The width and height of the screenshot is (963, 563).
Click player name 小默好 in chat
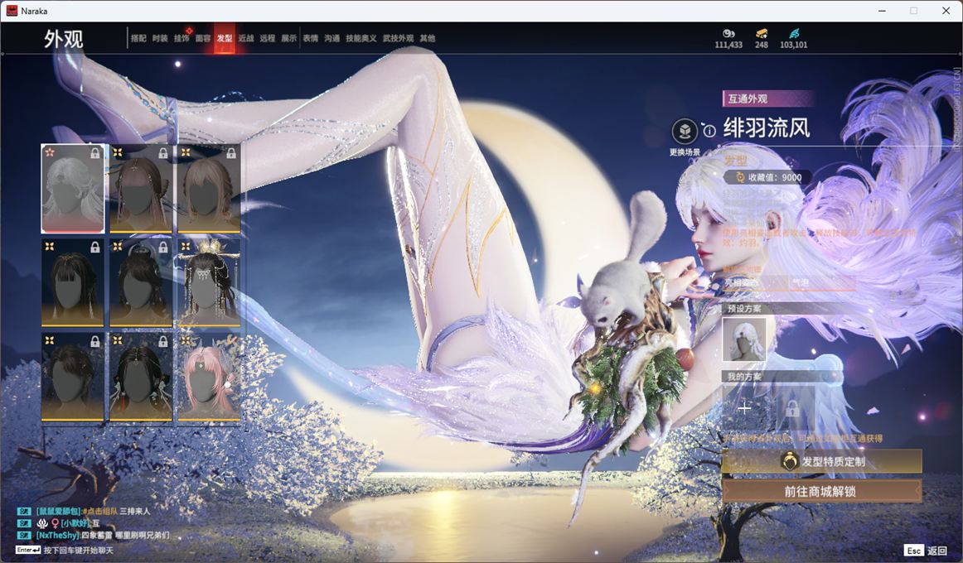[76, 523]
